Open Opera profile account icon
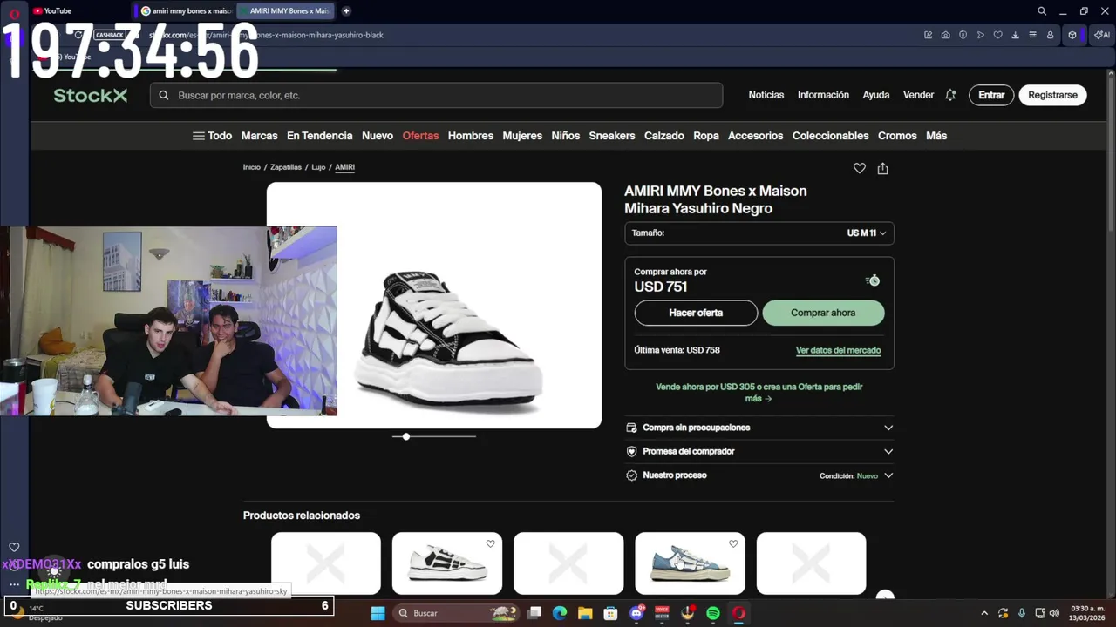Image resolution: width=1116 pixels, height=627 pixels. click(x=1051, y=35)
